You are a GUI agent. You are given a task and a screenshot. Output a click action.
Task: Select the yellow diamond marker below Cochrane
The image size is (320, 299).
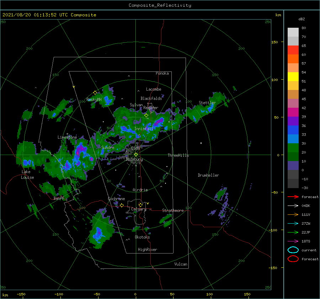[x=122, y=205]
